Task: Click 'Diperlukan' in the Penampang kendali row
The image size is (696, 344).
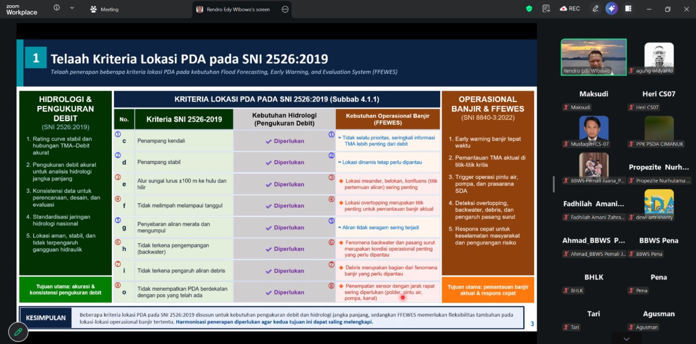Action: click(x=285, y=141)
